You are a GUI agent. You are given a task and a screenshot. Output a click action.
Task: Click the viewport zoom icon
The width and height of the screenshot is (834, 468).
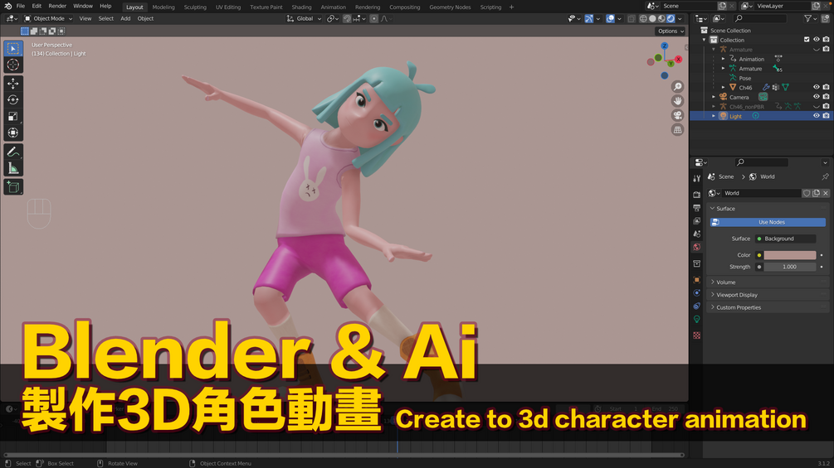pos(677,86)
